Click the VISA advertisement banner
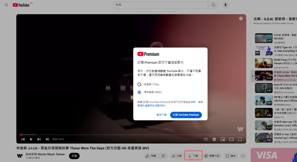The width and height of the screenshot is (297, 162). tap(274, 155)
